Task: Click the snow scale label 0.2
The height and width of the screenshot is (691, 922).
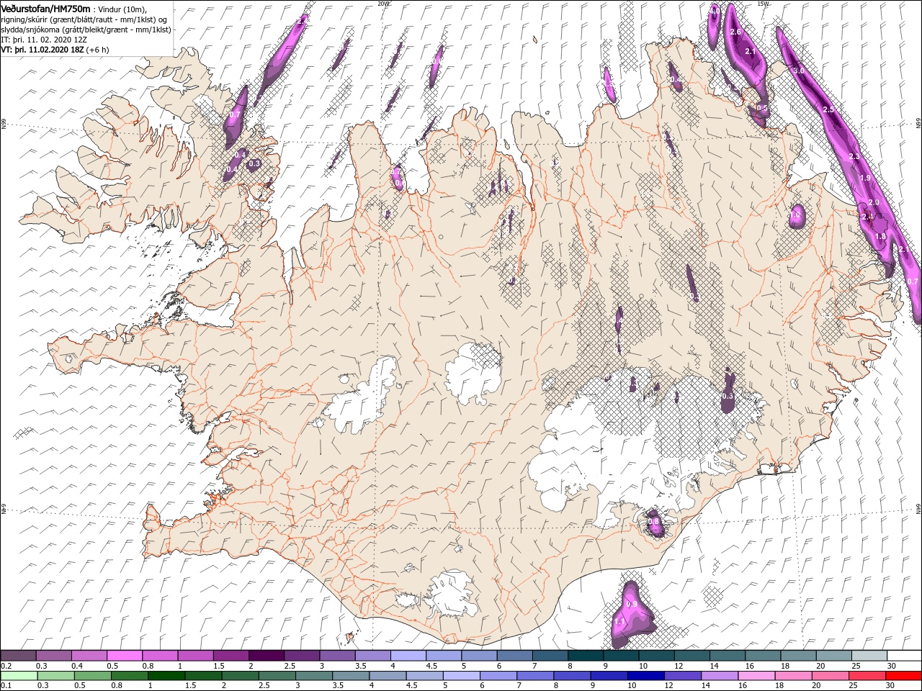Action: (6, 666)
